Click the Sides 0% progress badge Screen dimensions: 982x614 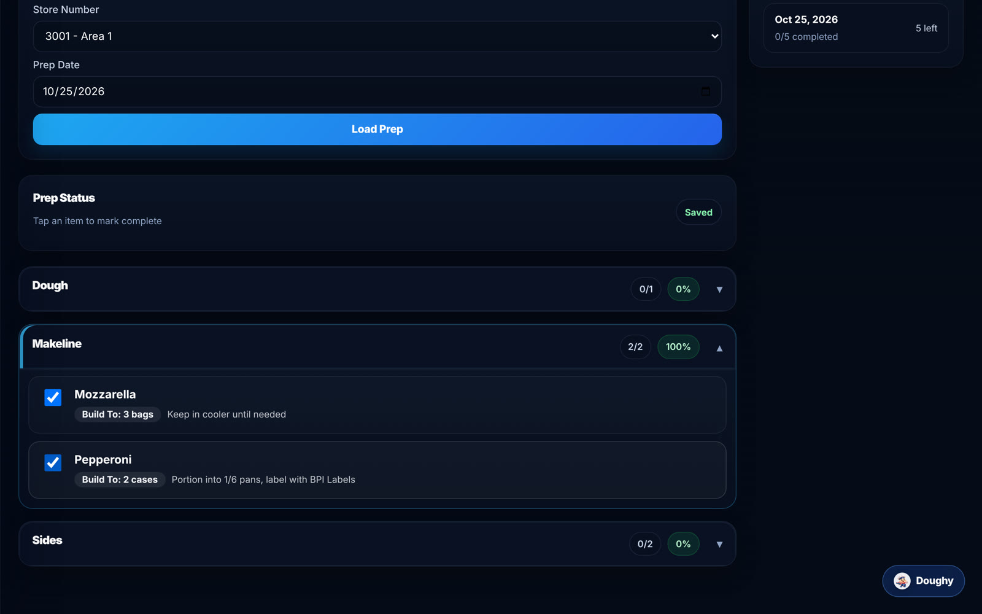[x=683, y=544]
